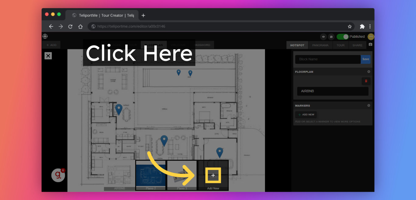Screen dimensions: 416x200
Task: Click the Published label text
Action: click(357, 37)
